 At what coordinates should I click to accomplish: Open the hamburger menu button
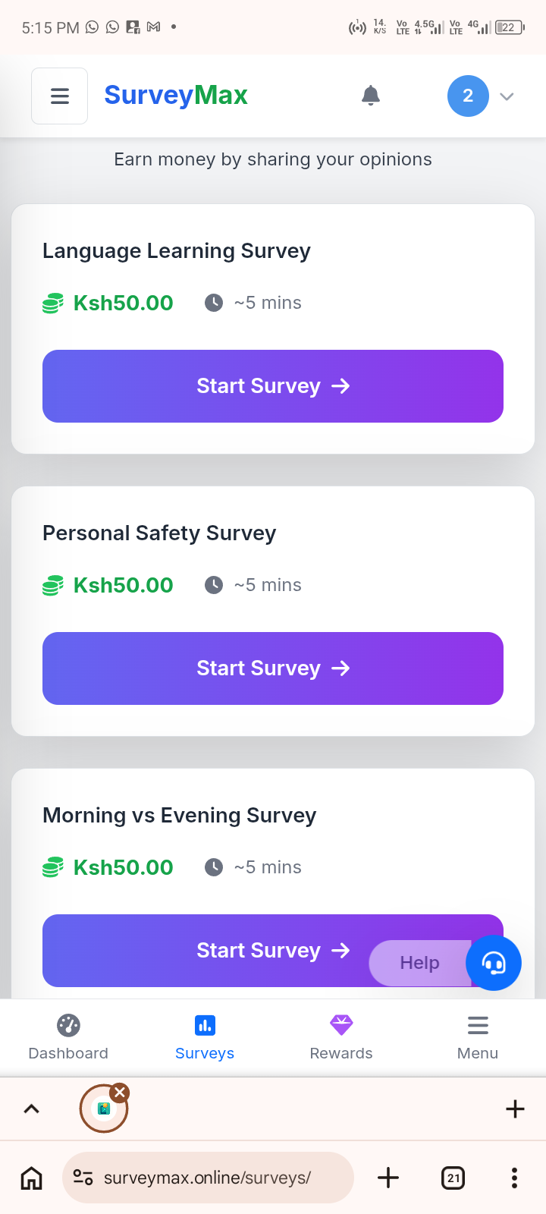[59, 96]
